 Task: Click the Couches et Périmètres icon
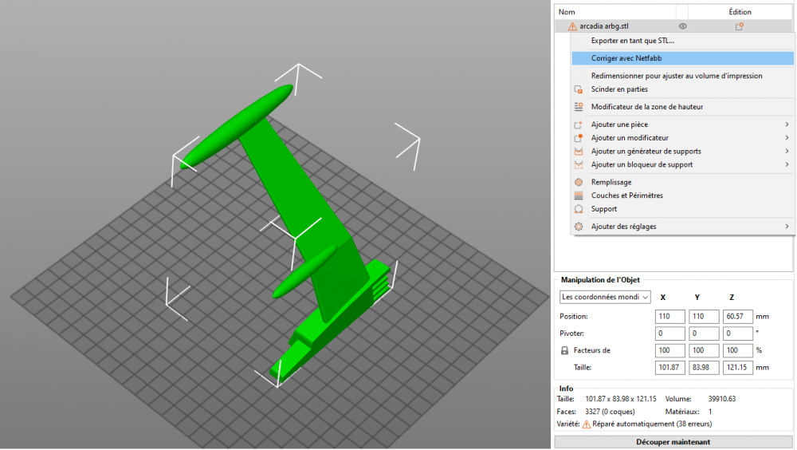tap(579, 195)
